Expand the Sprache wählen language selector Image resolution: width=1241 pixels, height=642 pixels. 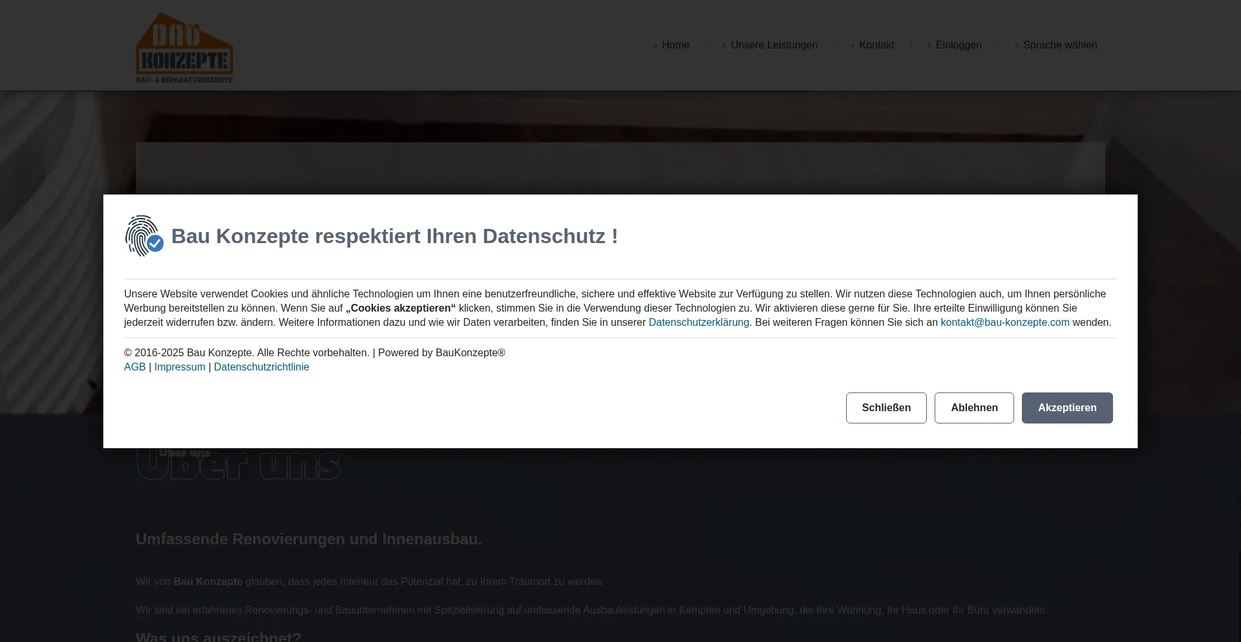[1059, 45]
